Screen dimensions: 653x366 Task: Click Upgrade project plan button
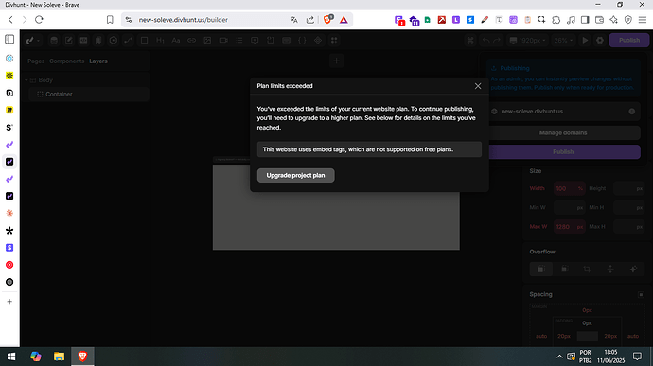(295, 175)
